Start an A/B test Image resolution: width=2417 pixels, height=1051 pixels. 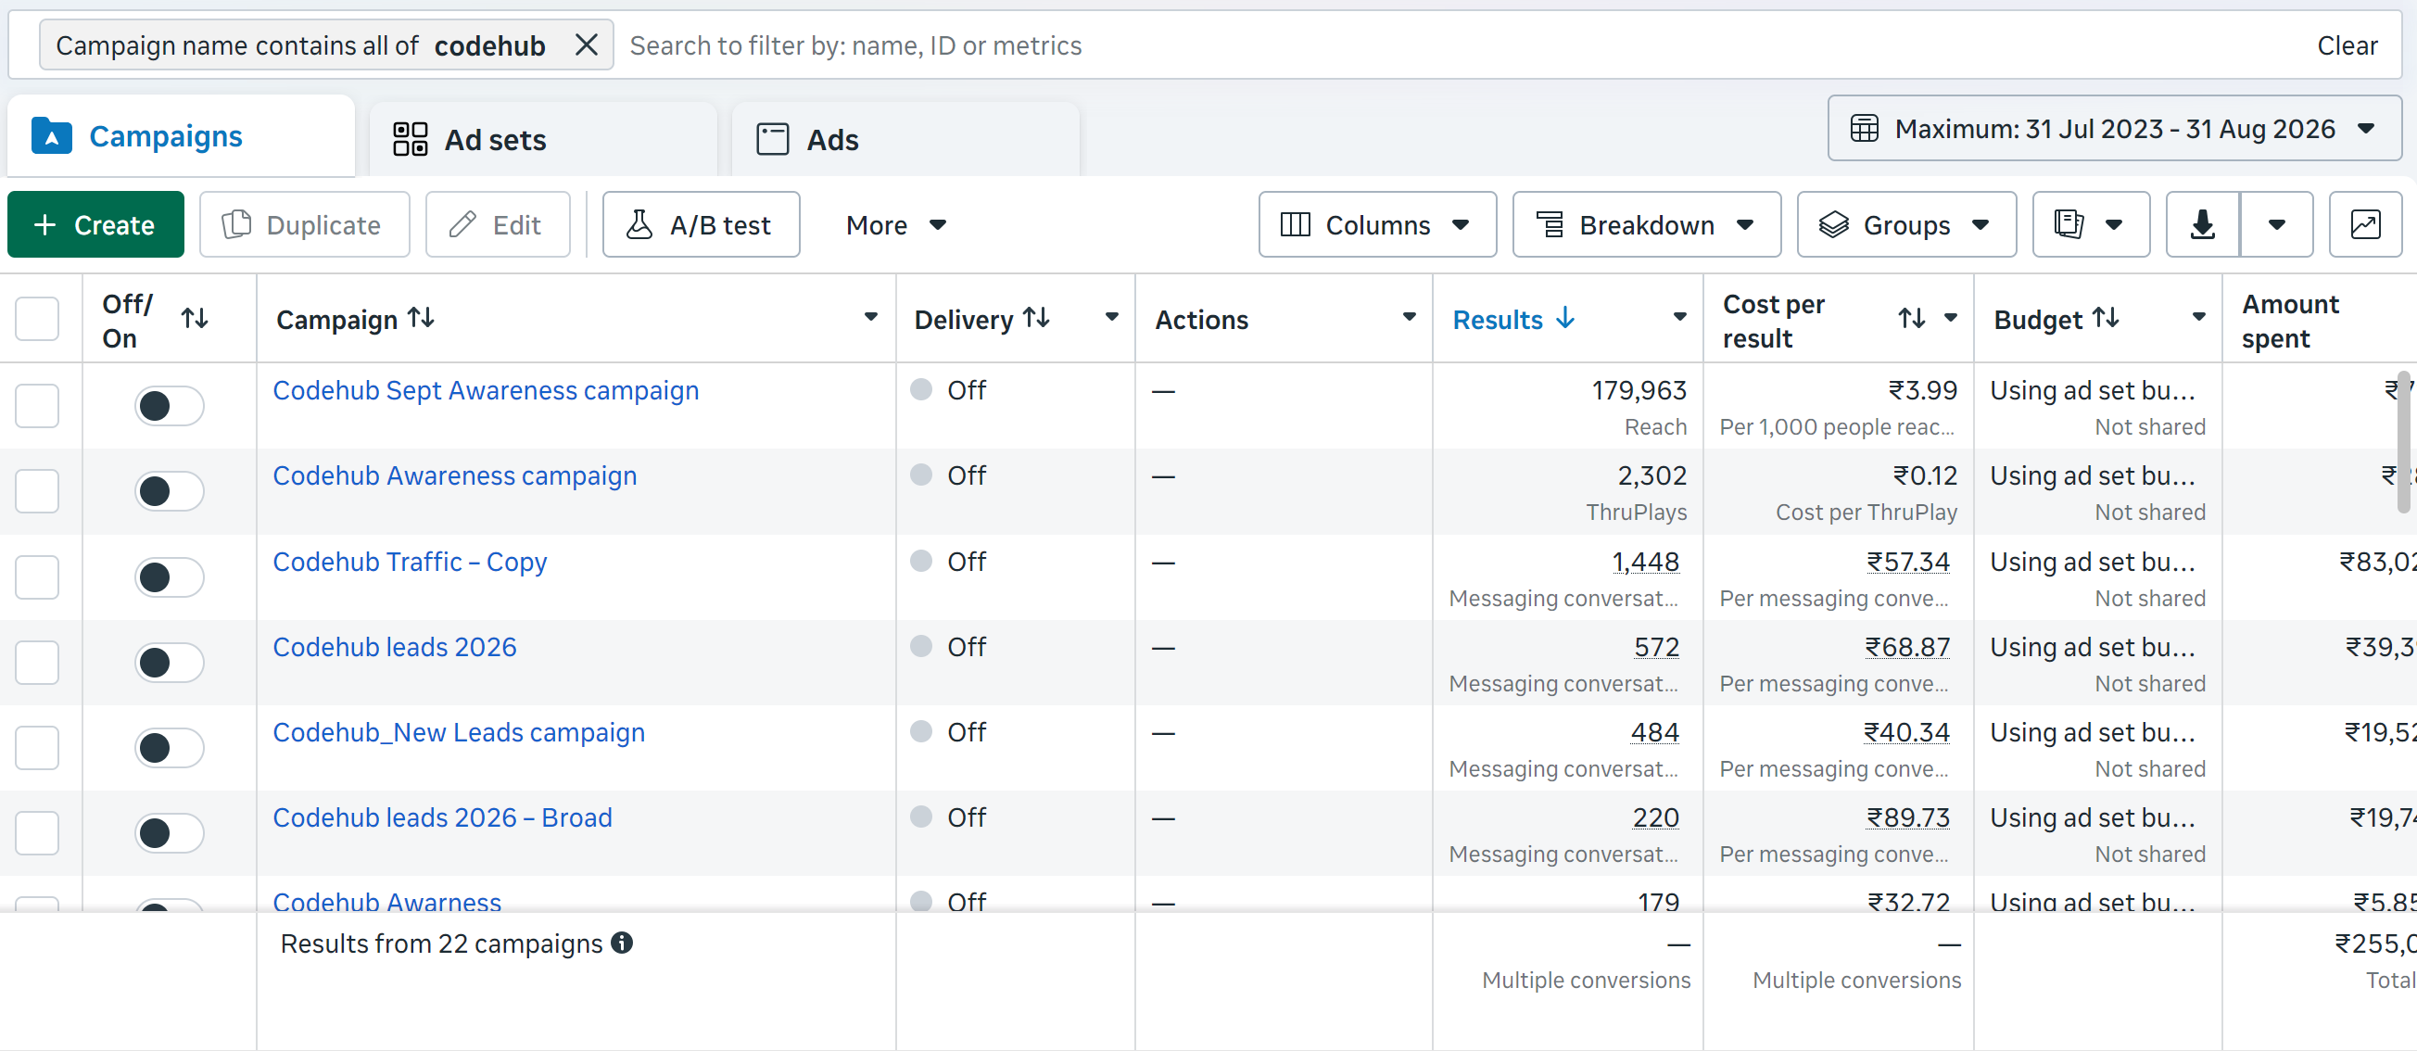point(701,225)
